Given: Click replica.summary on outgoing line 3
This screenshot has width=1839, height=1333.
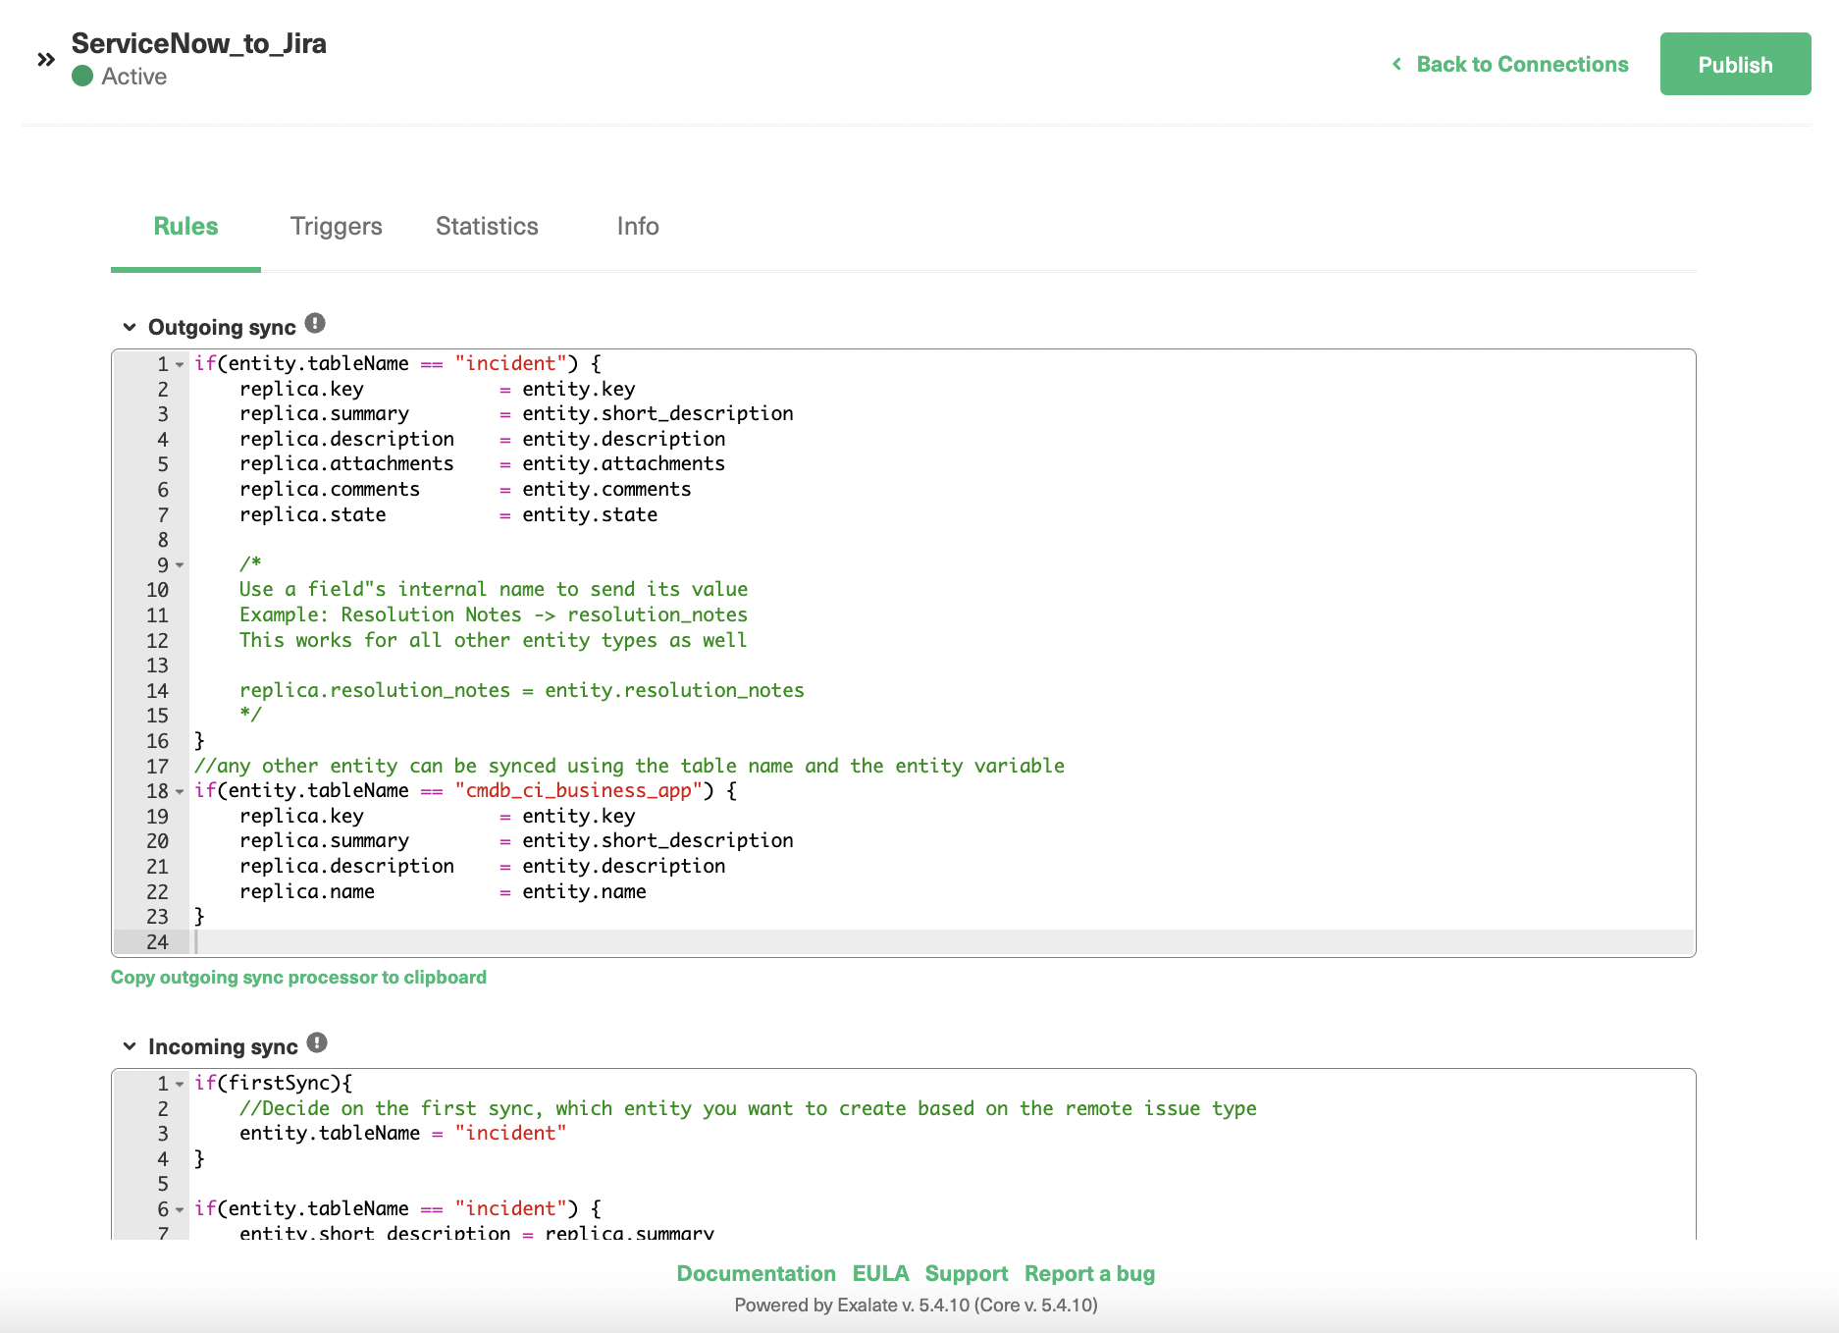Looking at the screenshot, I should click(x=324, y=414).
